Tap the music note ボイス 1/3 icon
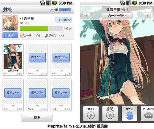Viewport: 154px width, 129px height. tap(46, 35)
